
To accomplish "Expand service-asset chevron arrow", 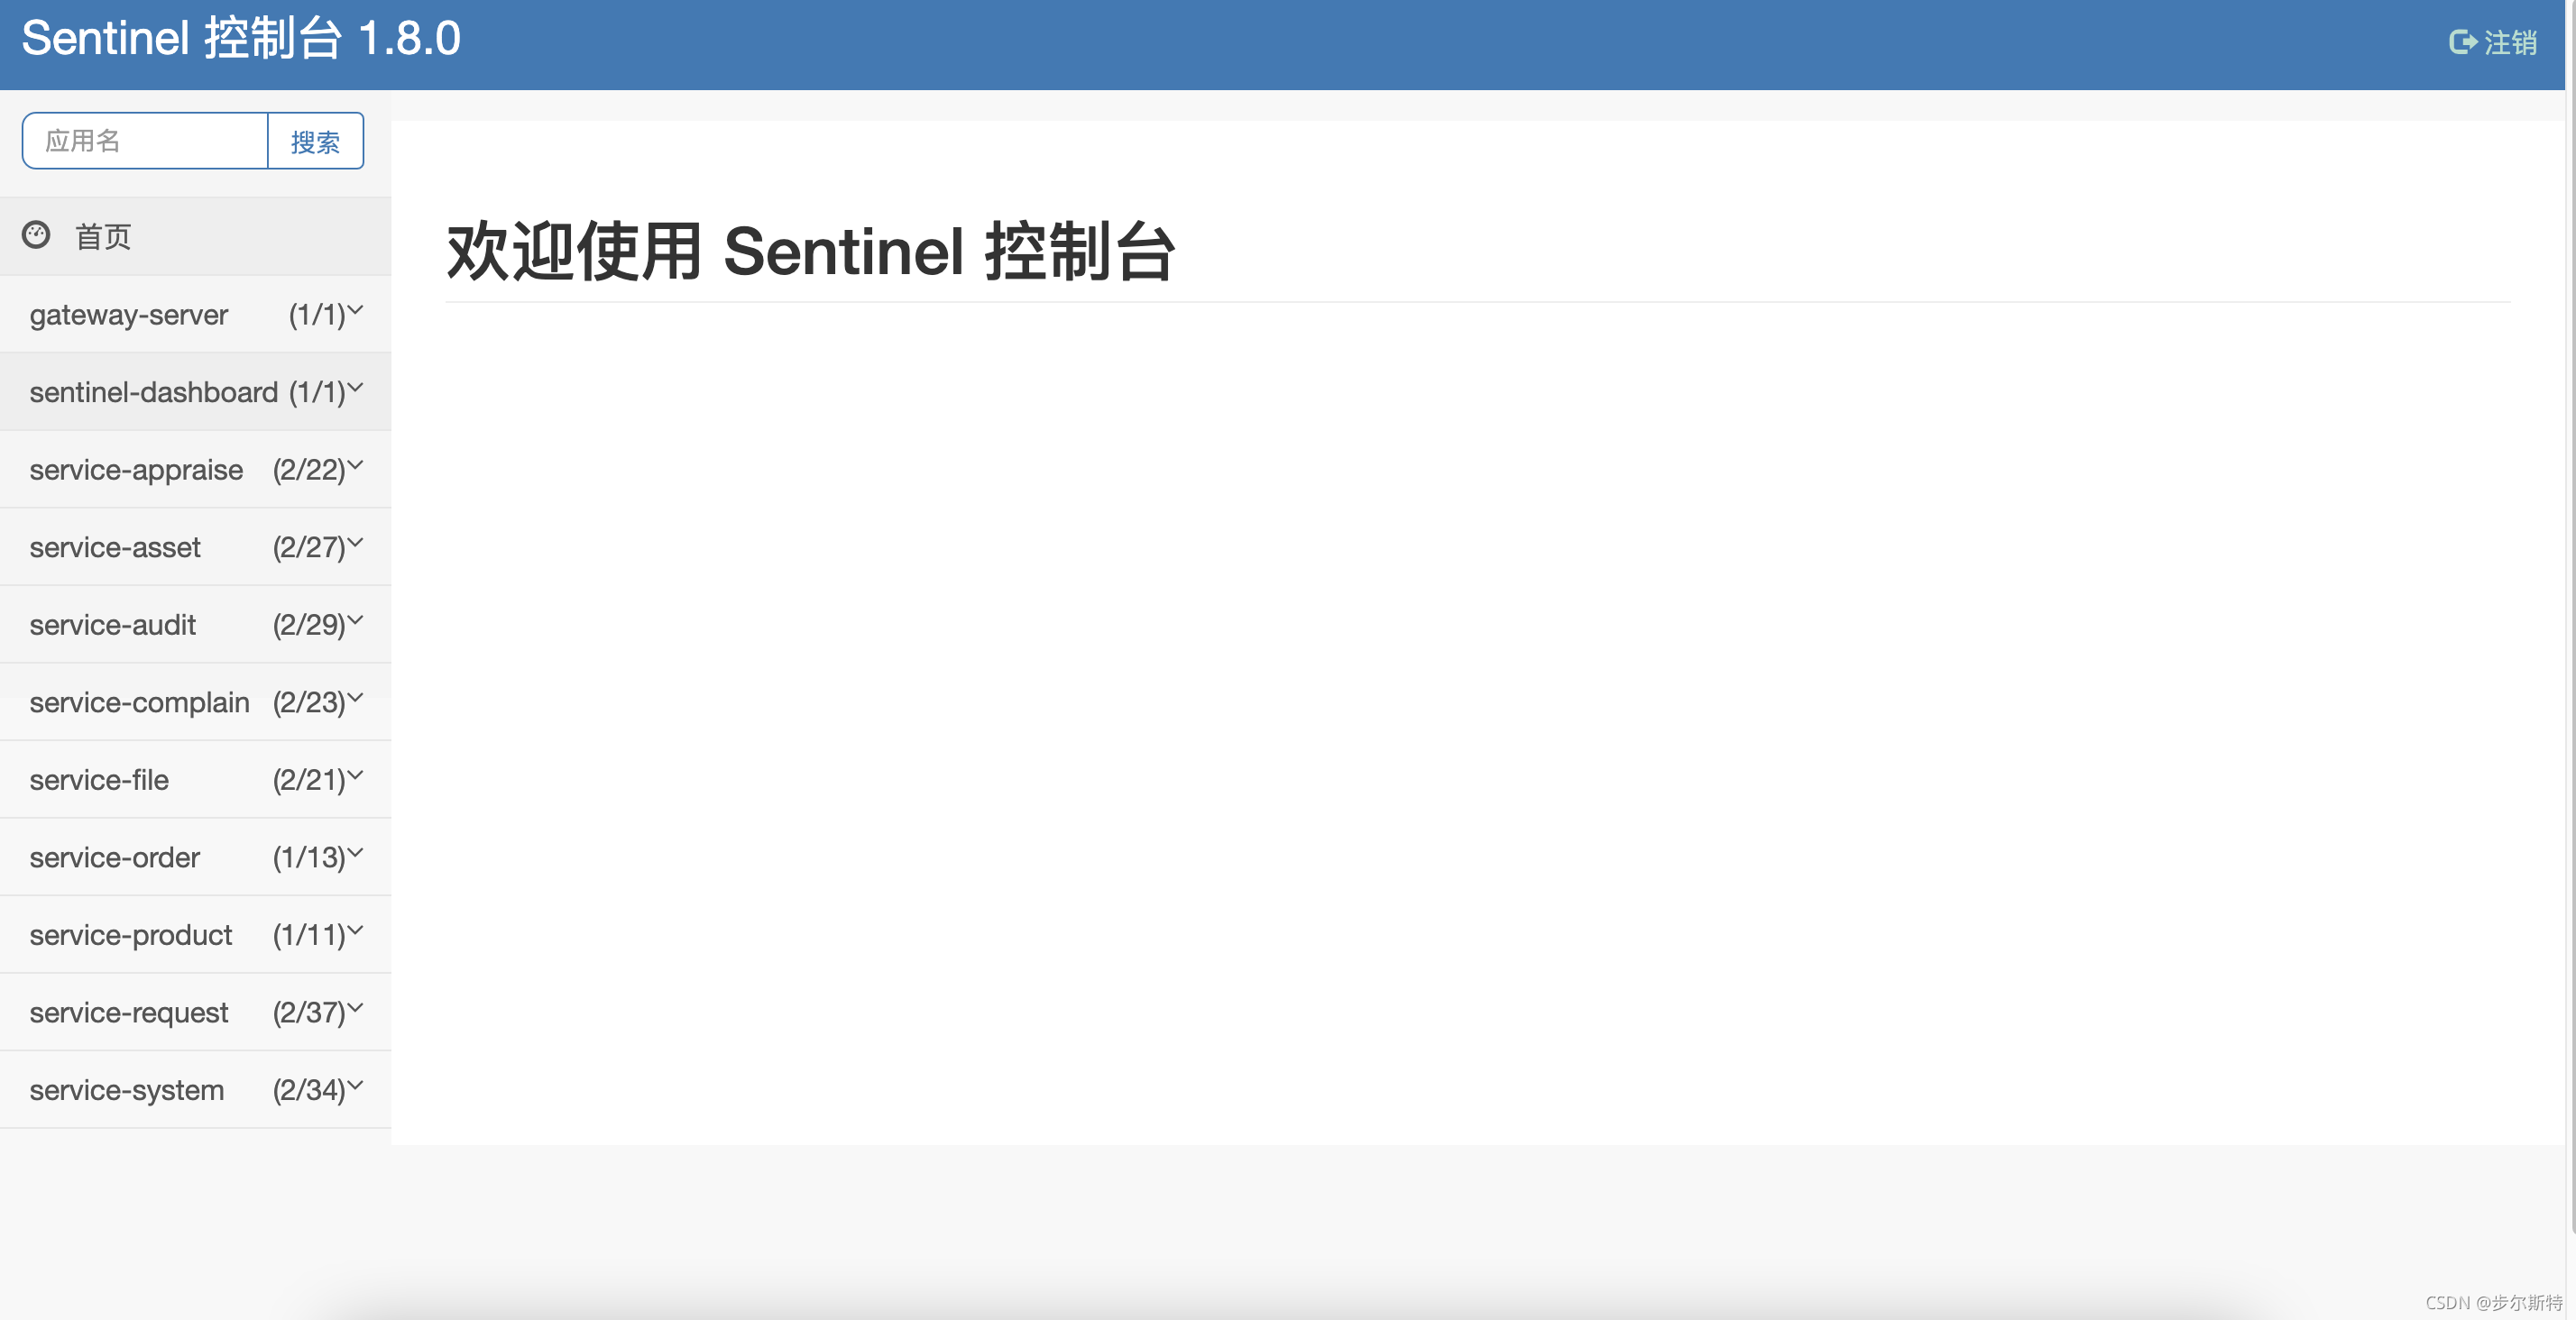I will [355, 542].
